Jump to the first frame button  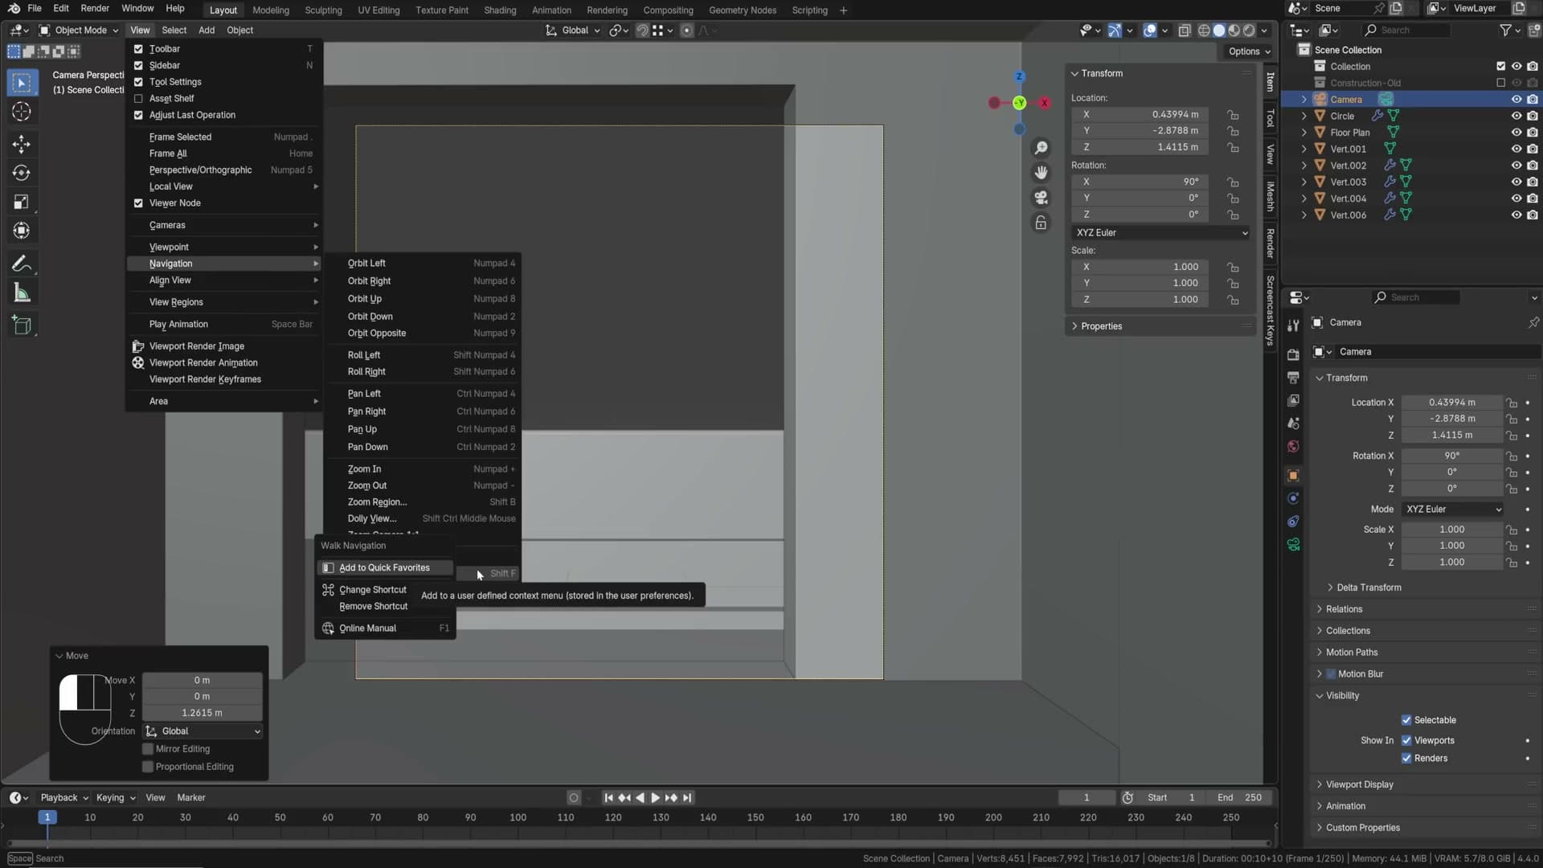608,798
